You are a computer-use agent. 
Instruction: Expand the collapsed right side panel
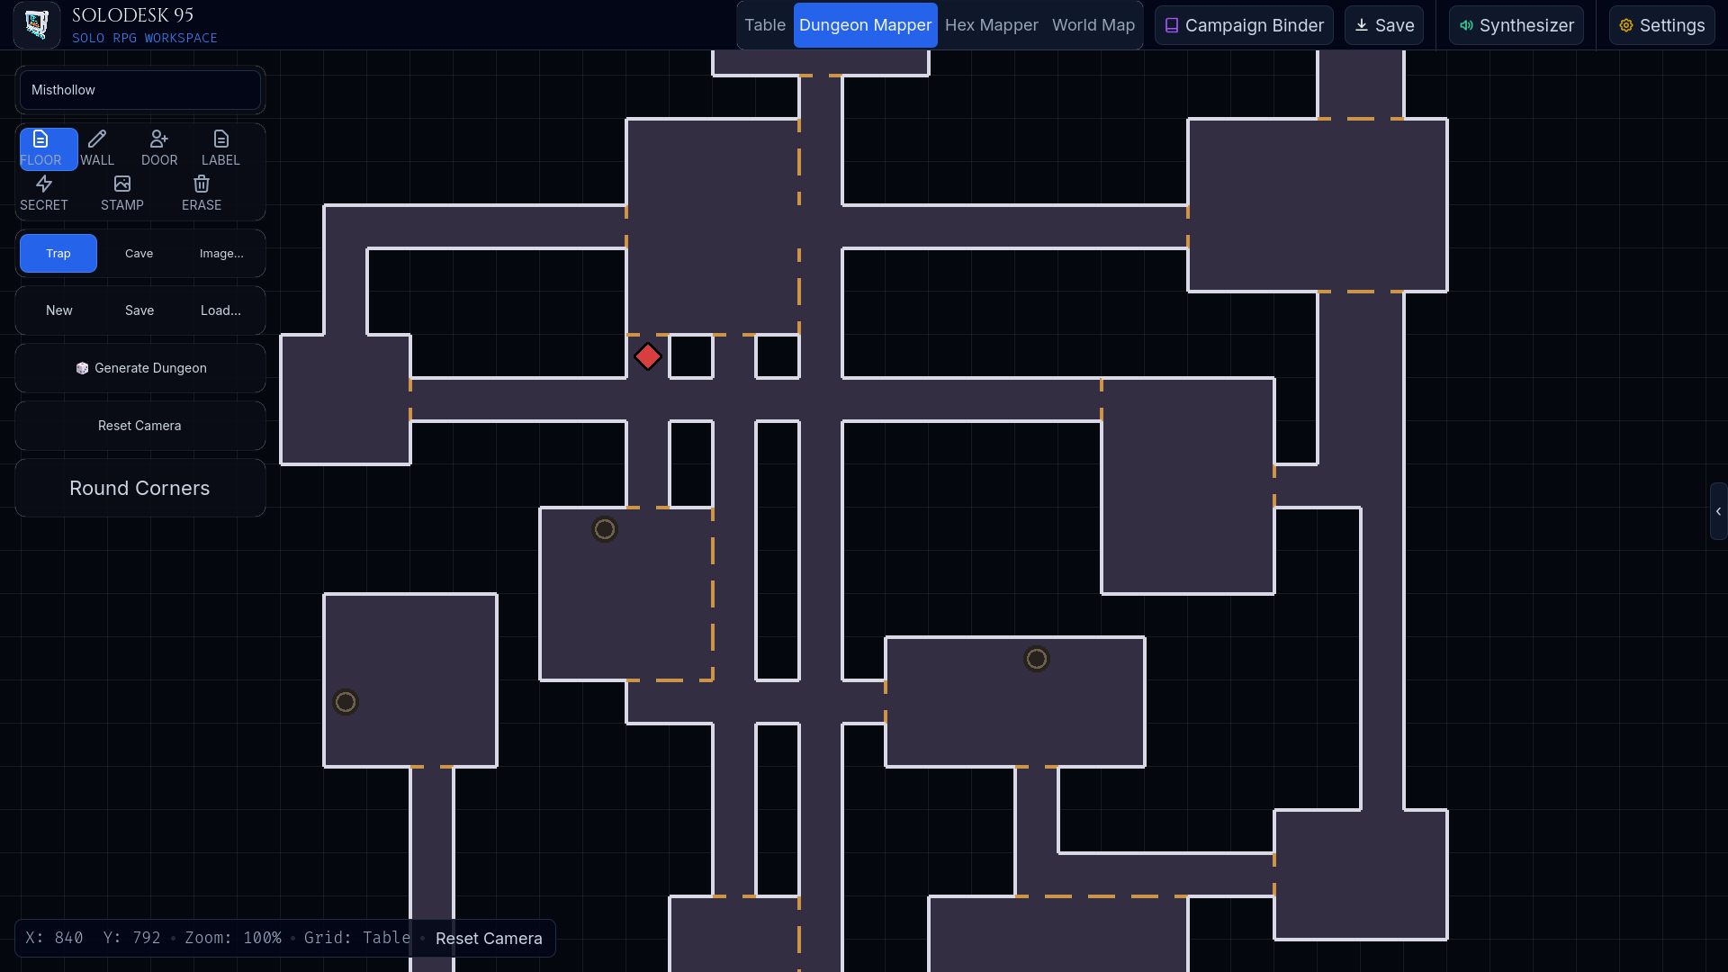[1718, 511]
